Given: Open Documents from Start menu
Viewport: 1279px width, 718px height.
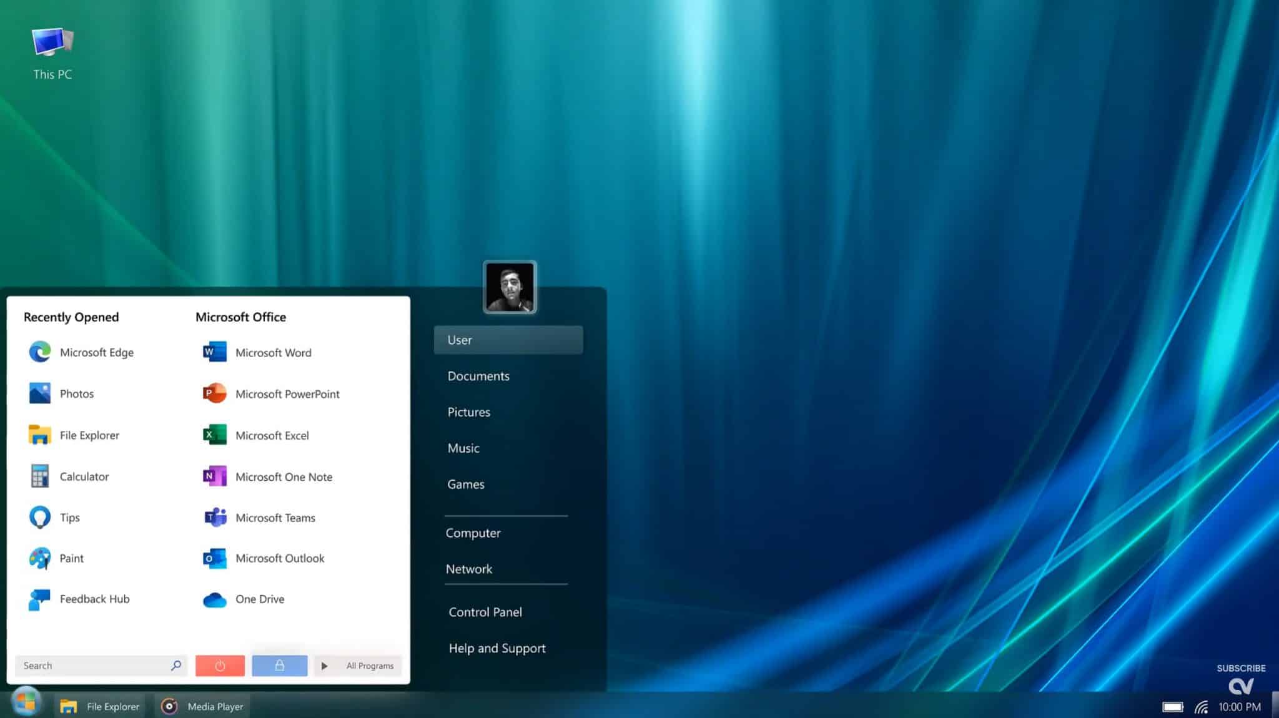Looking at the screenshot, I should [478, 376].
